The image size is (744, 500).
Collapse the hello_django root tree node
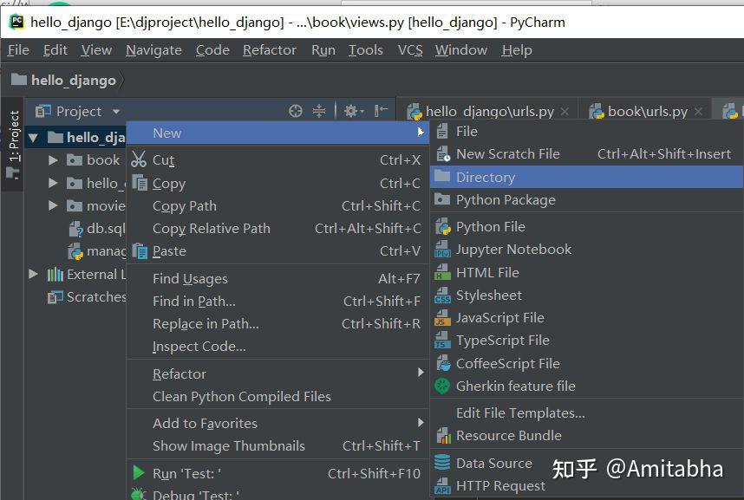pyautogui.click(x=33, y=138)
